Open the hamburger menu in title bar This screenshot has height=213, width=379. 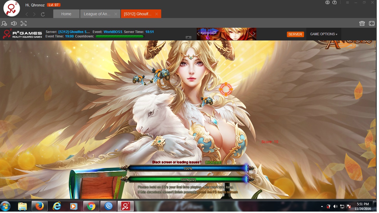(x=347, y=2)
